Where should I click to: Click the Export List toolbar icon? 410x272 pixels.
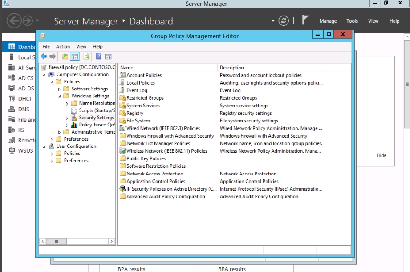click(x=86, y=56)
